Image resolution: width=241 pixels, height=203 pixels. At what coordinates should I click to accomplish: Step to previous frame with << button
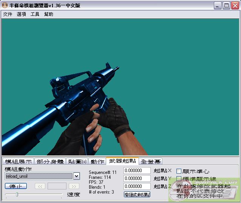pos(40,186)
